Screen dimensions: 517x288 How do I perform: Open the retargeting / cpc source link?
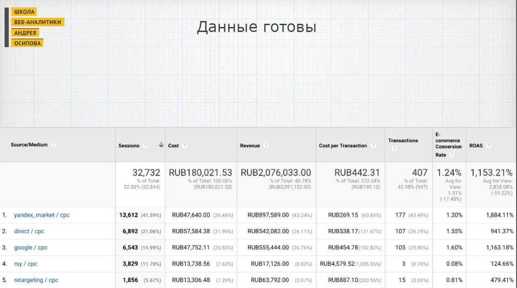36,280
